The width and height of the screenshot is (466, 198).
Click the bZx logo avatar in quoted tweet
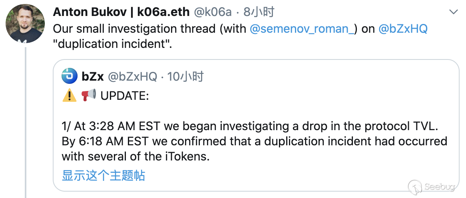click(x=69, y=76)
